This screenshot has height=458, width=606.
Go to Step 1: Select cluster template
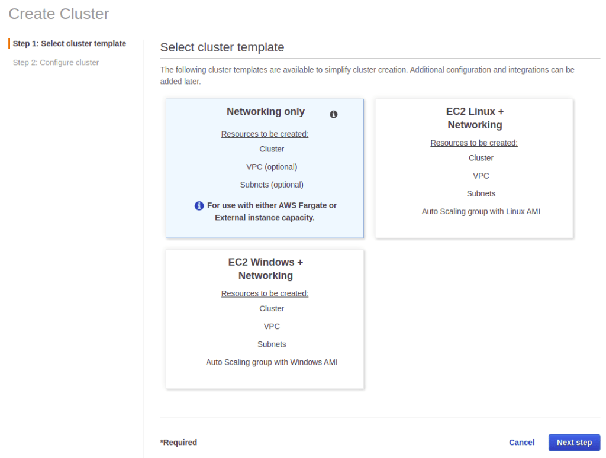coord(69,44)
